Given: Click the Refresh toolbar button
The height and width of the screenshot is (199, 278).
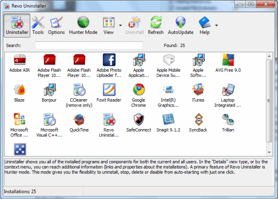Looking at the screenshot, I should (156, 25).
